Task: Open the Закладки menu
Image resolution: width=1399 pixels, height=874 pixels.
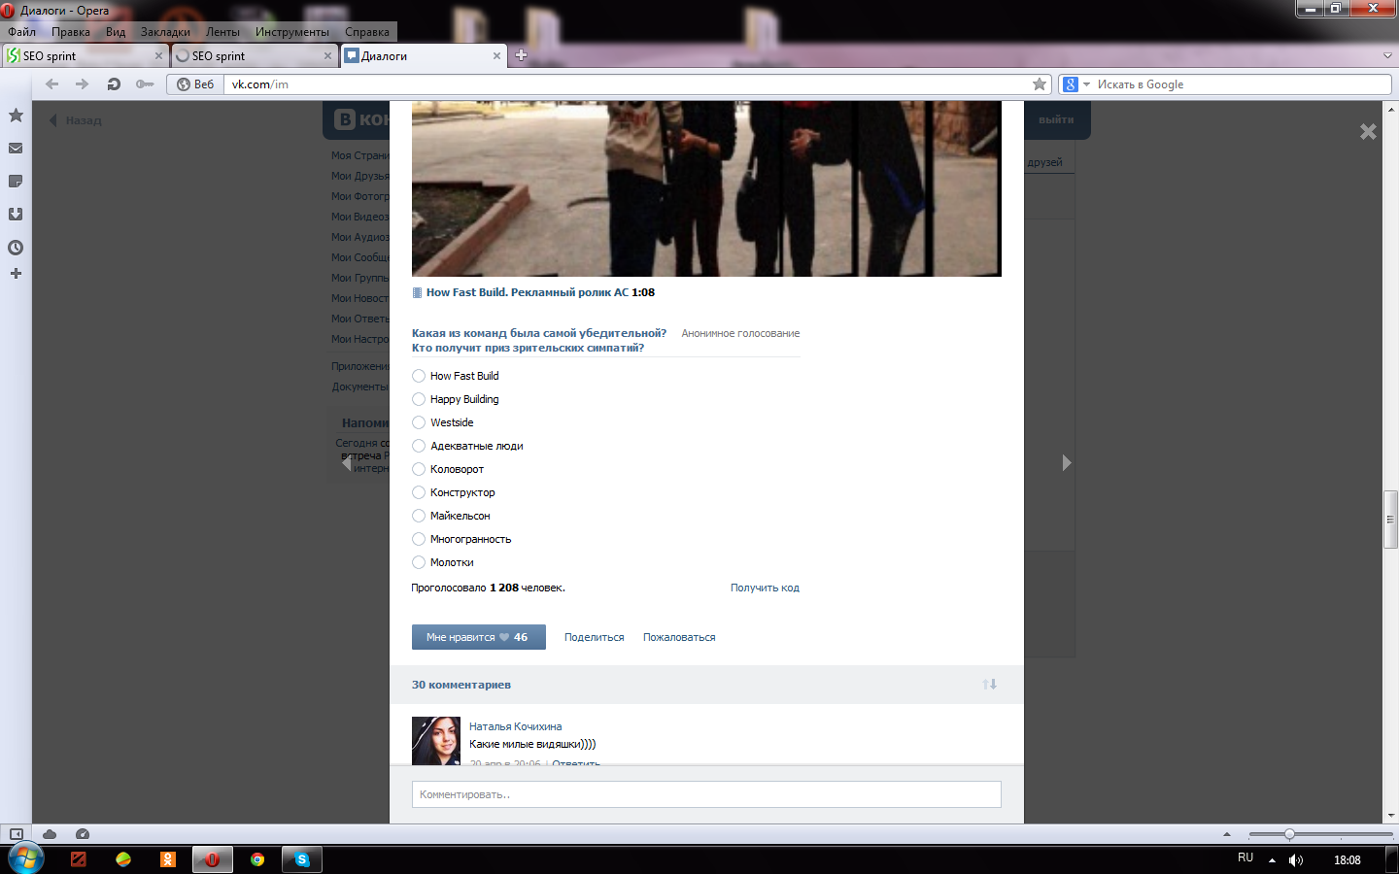Action: click(165, 32)
